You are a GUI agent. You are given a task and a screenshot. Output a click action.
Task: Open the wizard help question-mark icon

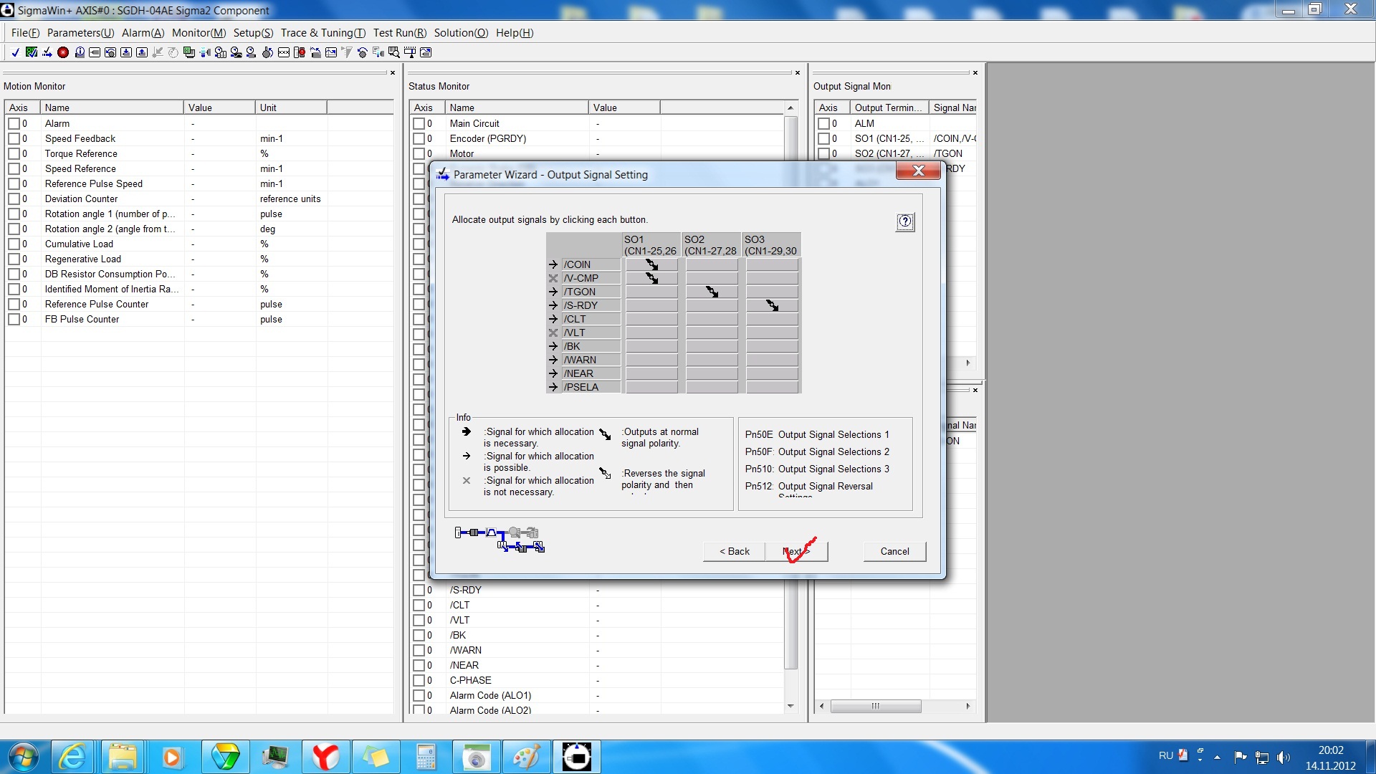pos(904,221)
